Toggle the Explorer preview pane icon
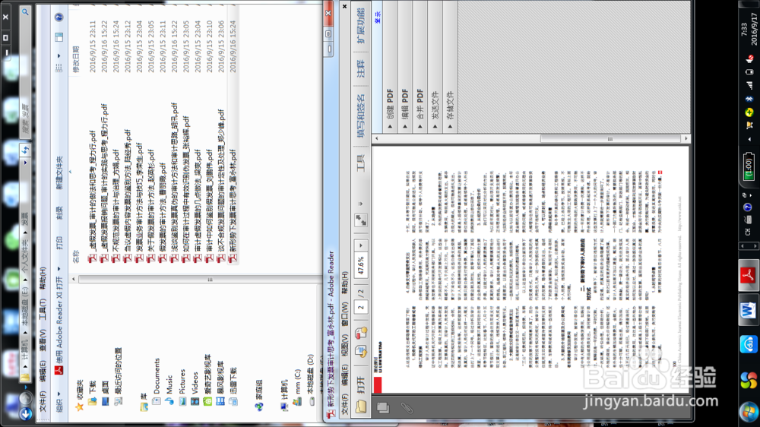The height and width of the screenshot is (427, 760). 59,36
